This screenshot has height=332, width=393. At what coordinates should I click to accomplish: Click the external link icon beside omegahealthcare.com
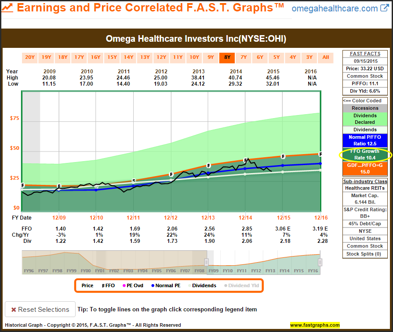384,8
